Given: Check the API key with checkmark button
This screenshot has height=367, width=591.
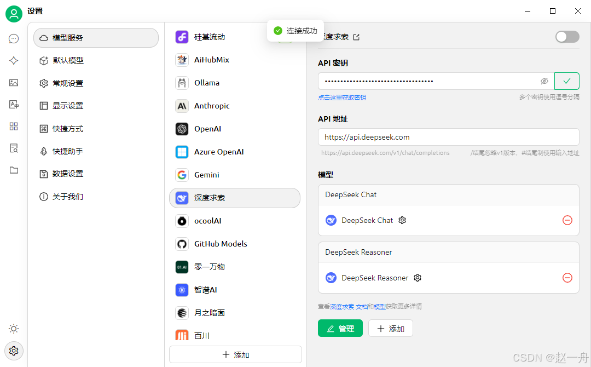Looking at the screenshot, I should 566,81.
